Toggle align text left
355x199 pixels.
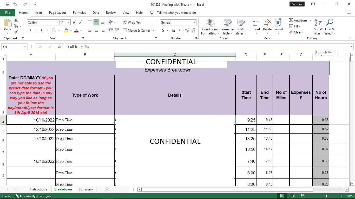(90, 30)
